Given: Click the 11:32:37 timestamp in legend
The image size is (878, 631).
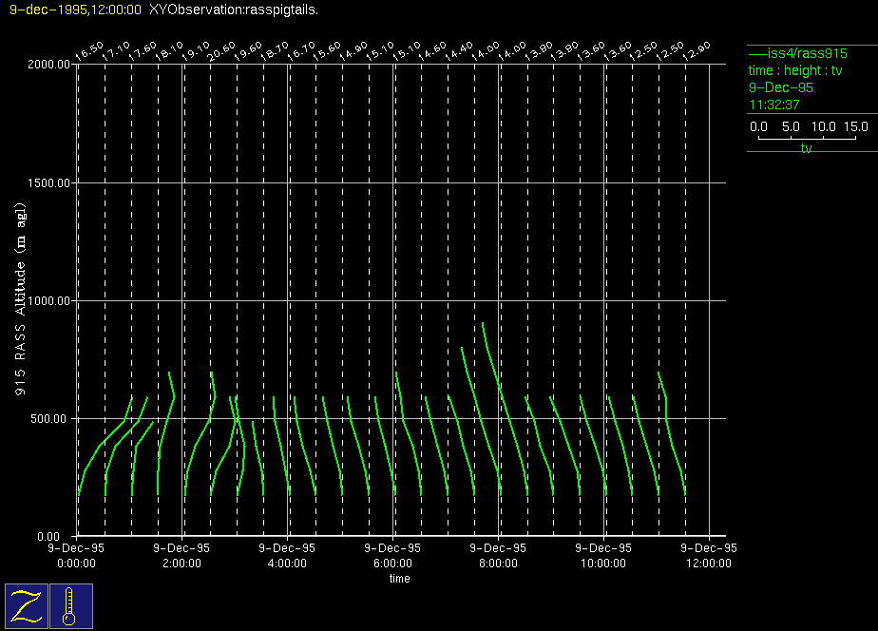Looking at the screenshot, I should pyautogui.click(x=774, y=105).
